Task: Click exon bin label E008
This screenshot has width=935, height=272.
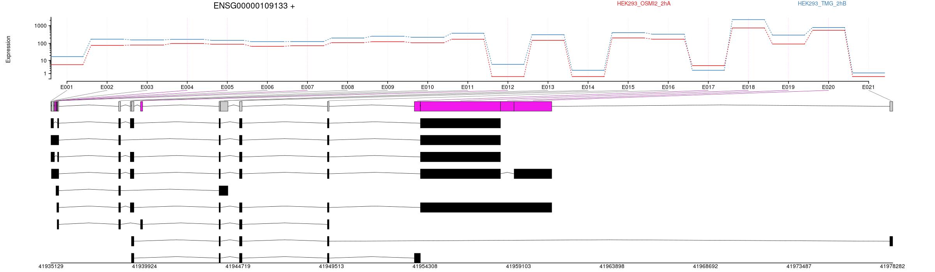Action: (348, 87)
